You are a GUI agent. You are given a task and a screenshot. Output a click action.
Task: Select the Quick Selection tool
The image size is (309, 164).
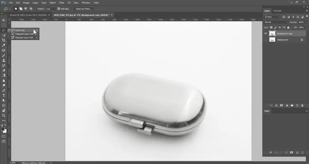click(x=4, y=35)
